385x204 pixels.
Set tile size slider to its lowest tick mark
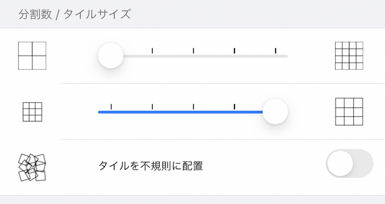[111, 107]
